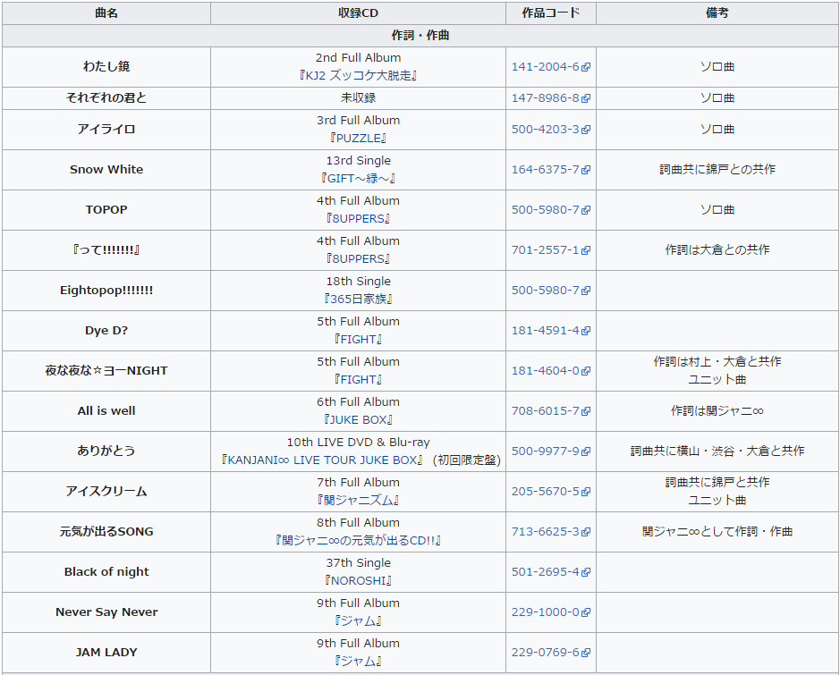Click the 収録CD column header

tap(358, 13)
